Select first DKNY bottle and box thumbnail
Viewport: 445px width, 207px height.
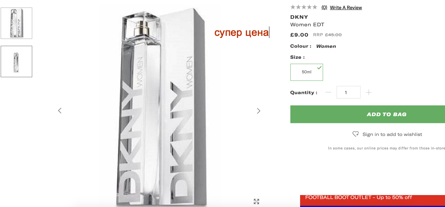click(16, 23)
